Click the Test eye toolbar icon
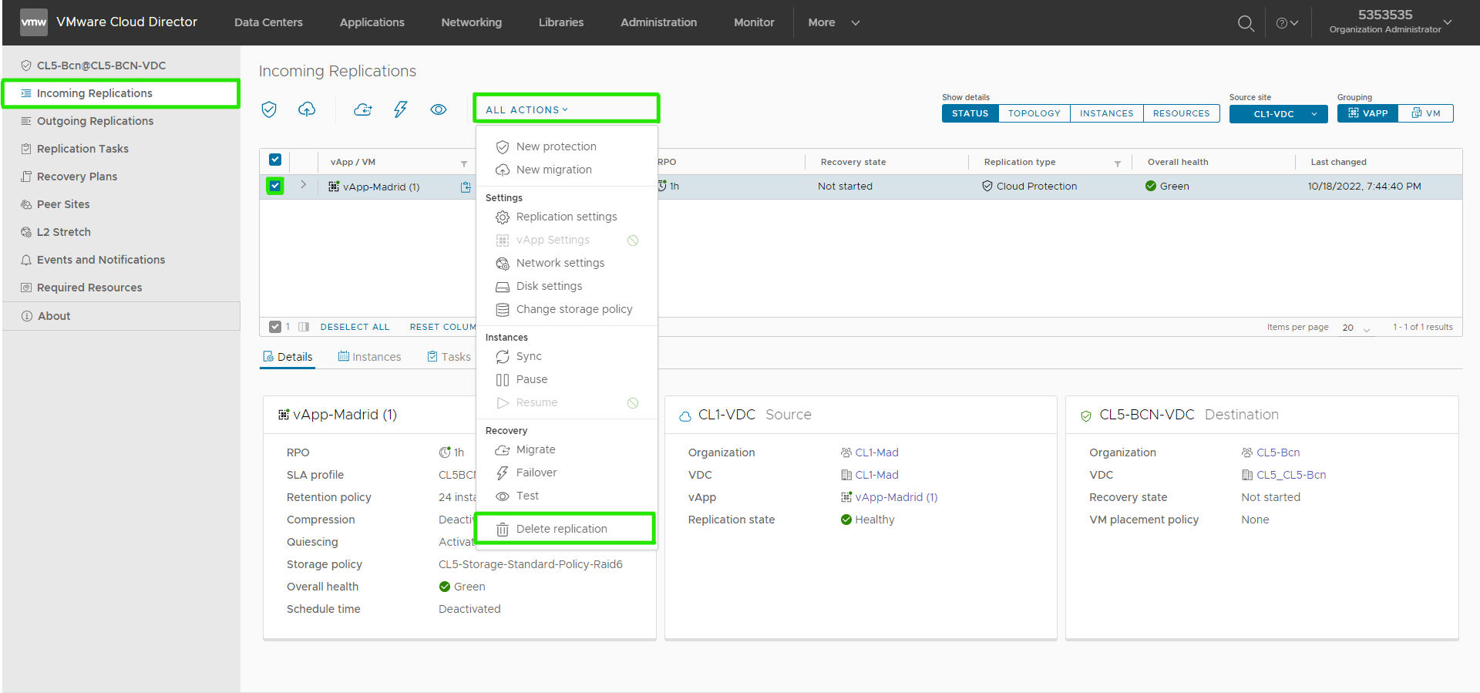Viewport: 1480px width, 693px height. tap(439, 109)
